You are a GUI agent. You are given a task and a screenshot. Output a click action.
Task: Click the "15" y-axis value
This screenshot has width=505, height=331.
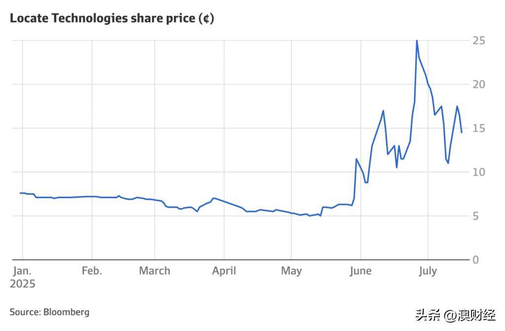coord(478,128)
